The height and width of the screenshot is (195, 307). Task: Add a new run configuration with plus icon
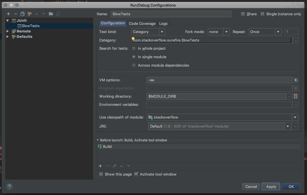coord(8,14)
